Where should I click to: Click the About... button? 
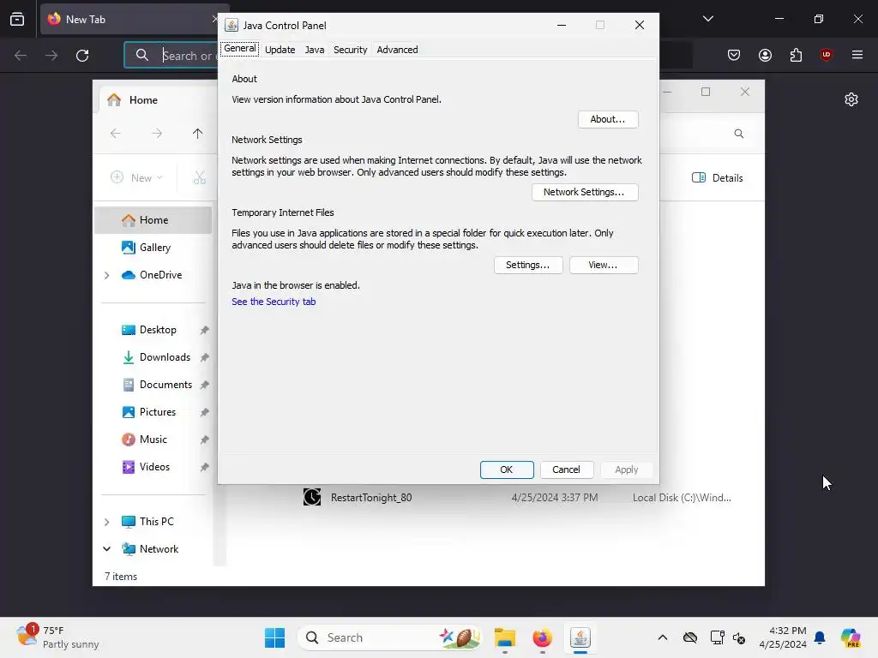(x=608, y=119)
